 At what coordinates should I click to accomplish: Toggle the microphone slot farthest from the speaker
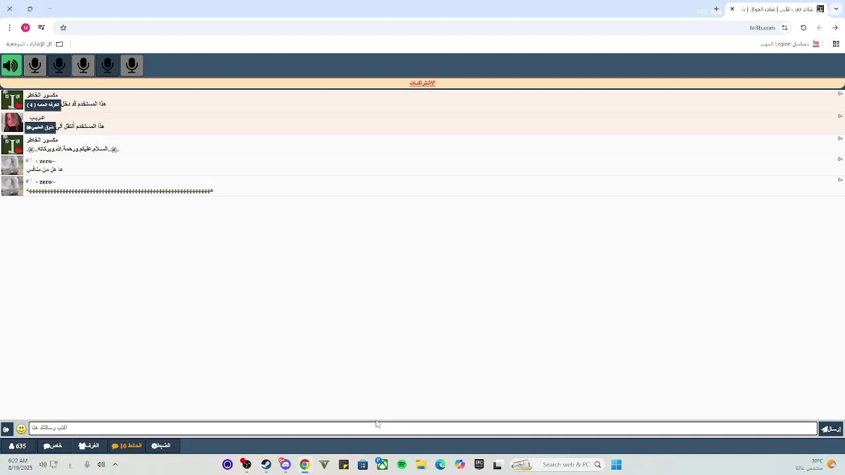tap(132, 65)
